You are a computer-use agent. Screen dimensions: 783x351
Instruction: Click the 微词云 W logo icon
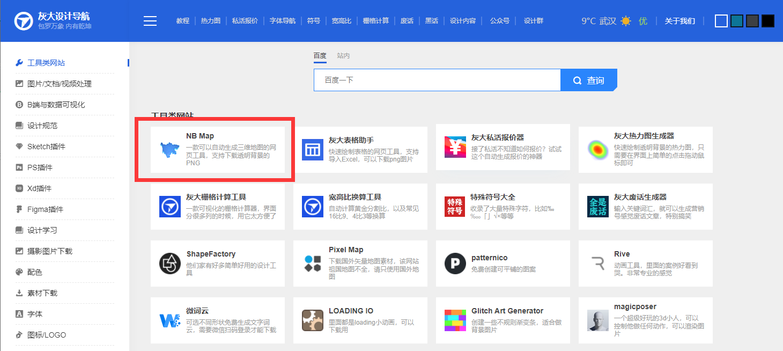pos(170,321)
